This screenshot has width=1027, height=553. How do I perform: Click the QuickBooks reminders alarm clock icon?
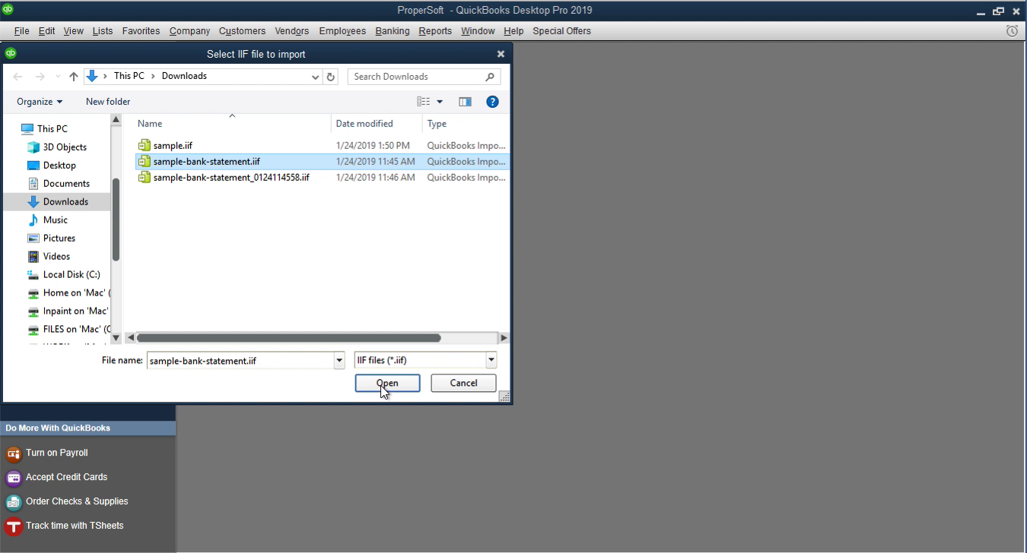pyautogui.click(x=1012, y=30)
